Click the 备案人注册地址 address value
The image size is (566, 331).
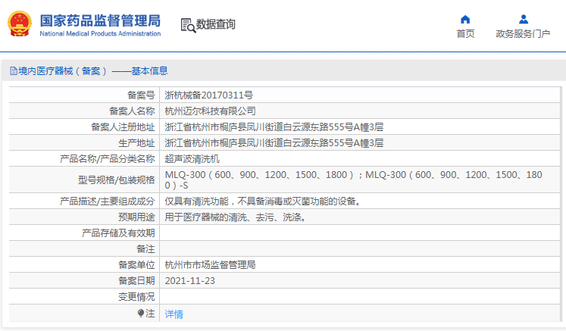(x=274, y=127)
